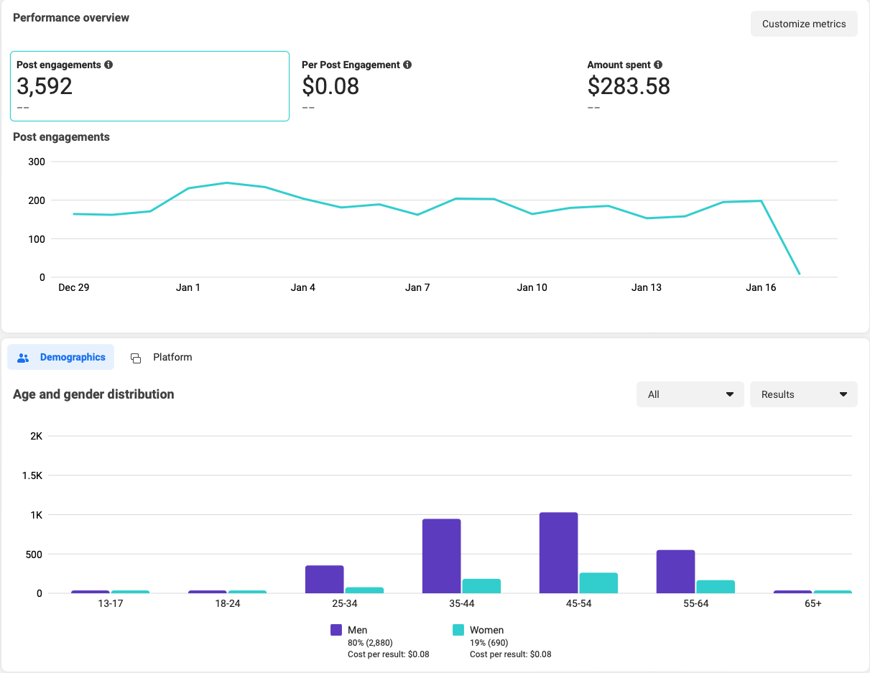The width and height of the screenshot is (870, 673).
Task: Click the Men bar for 45-54
Action: 558,553
